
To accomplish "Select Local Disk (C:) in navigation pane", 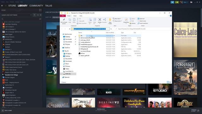I will (x=69, y=71).
